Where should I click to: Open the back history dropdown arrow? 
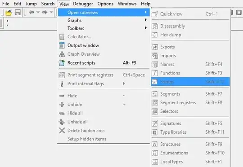(38, 12)
